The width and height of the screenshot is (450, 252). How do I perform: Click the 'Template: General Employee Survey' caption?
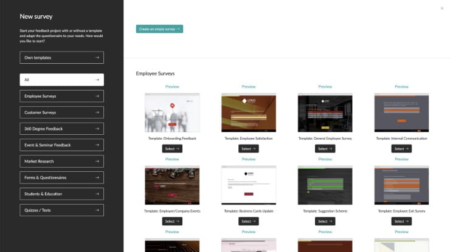pyautogui.click(x=325, y=138)
